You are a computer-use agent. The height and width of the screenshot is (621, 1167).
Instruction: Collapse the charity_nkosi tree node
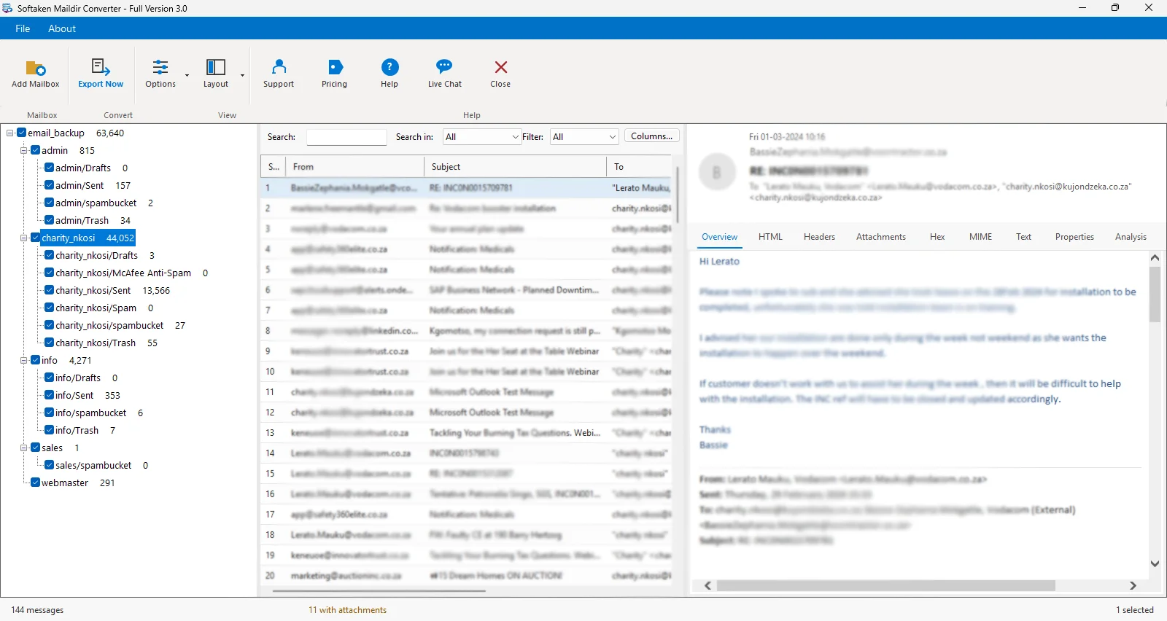(x=24, y=238)
